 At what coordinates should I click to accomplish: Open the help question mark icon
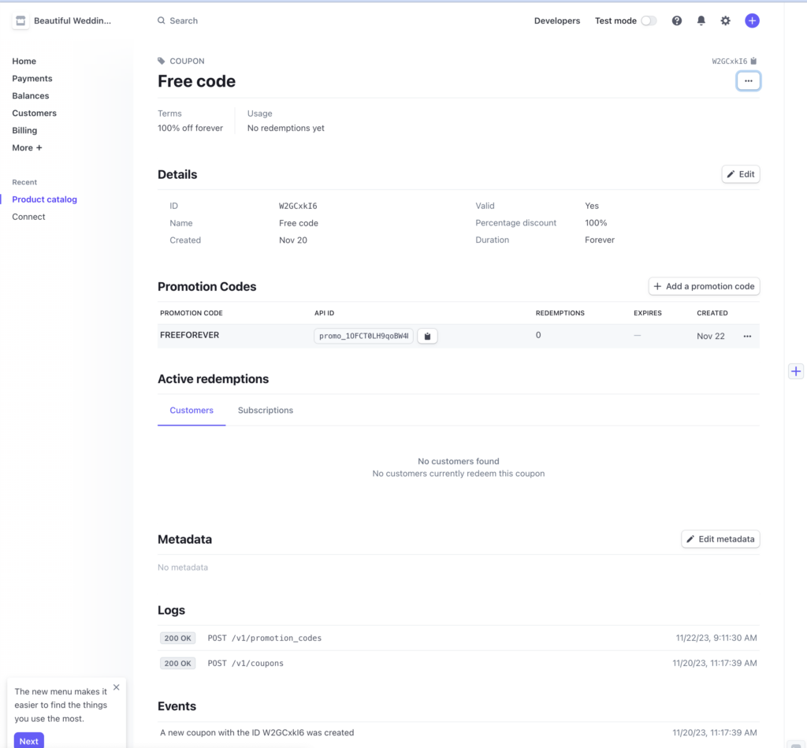coord(676,21)
